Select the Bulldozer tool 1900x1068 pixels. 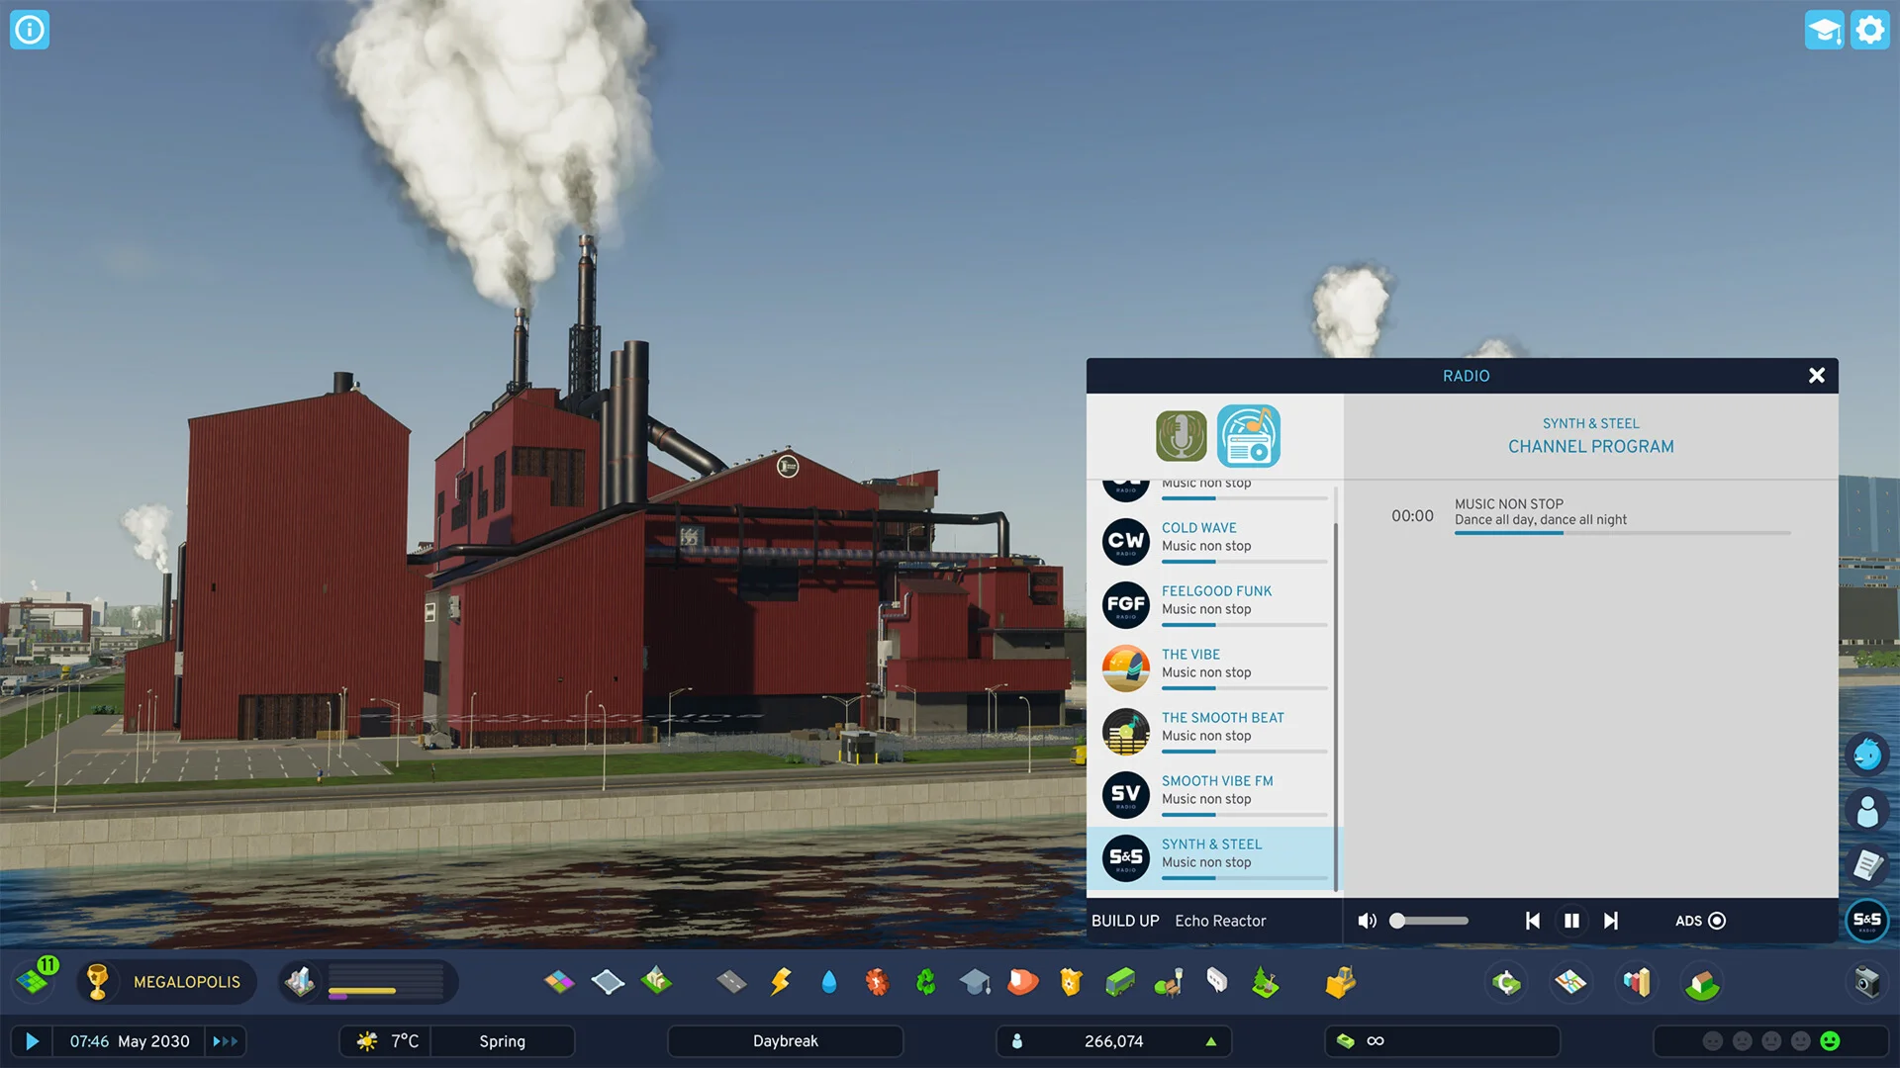[1339, 982]
